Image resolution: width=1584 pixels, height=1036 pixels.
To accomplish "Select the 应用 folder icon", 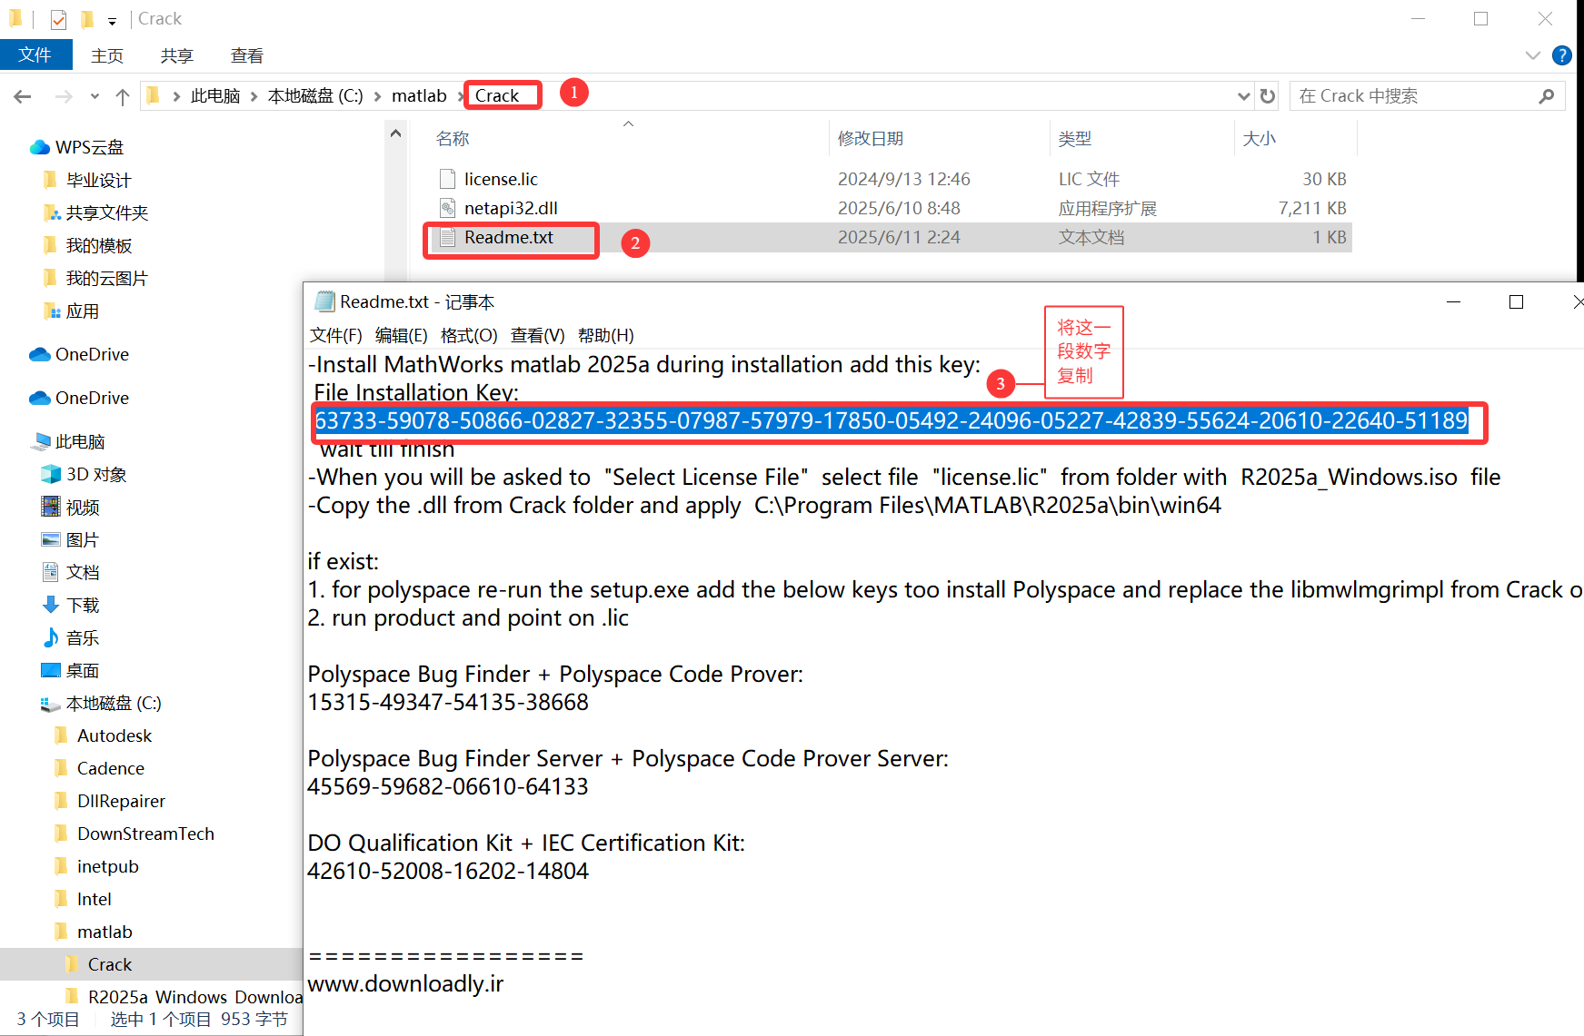I will tap(52, 311).
